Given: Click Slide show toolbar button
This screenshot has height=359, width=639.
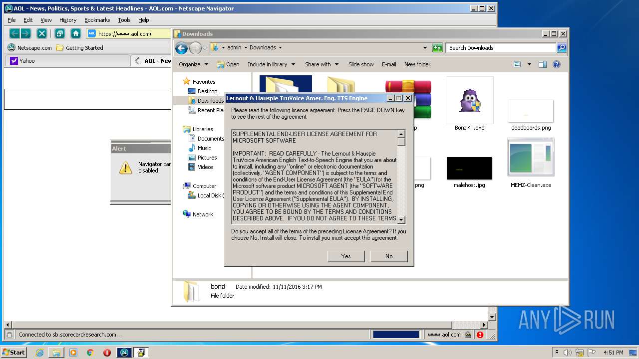Looking at the screenshot, I should coord(361,64).
